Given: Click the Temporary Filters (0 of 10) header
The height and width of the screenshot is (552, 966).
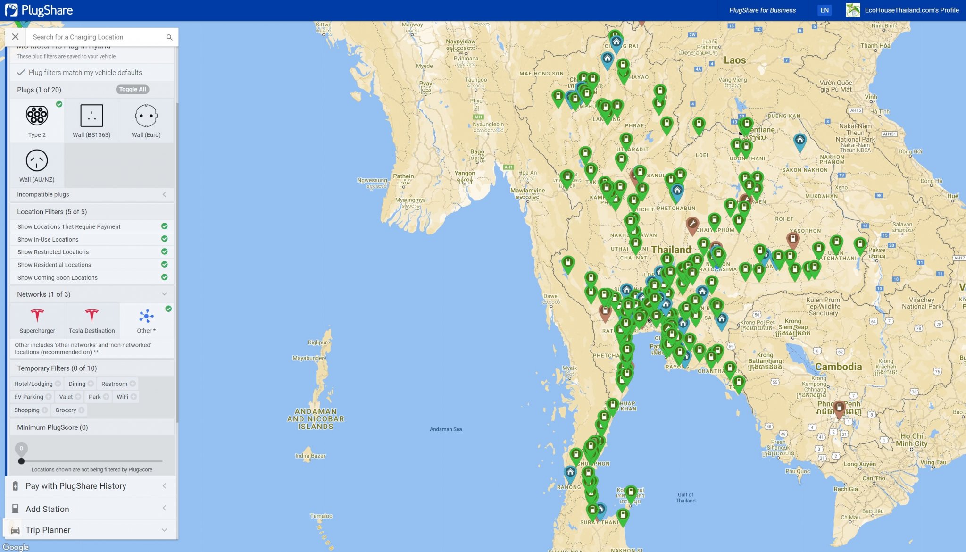Looking at the screenshot, I should pos(57,368).
